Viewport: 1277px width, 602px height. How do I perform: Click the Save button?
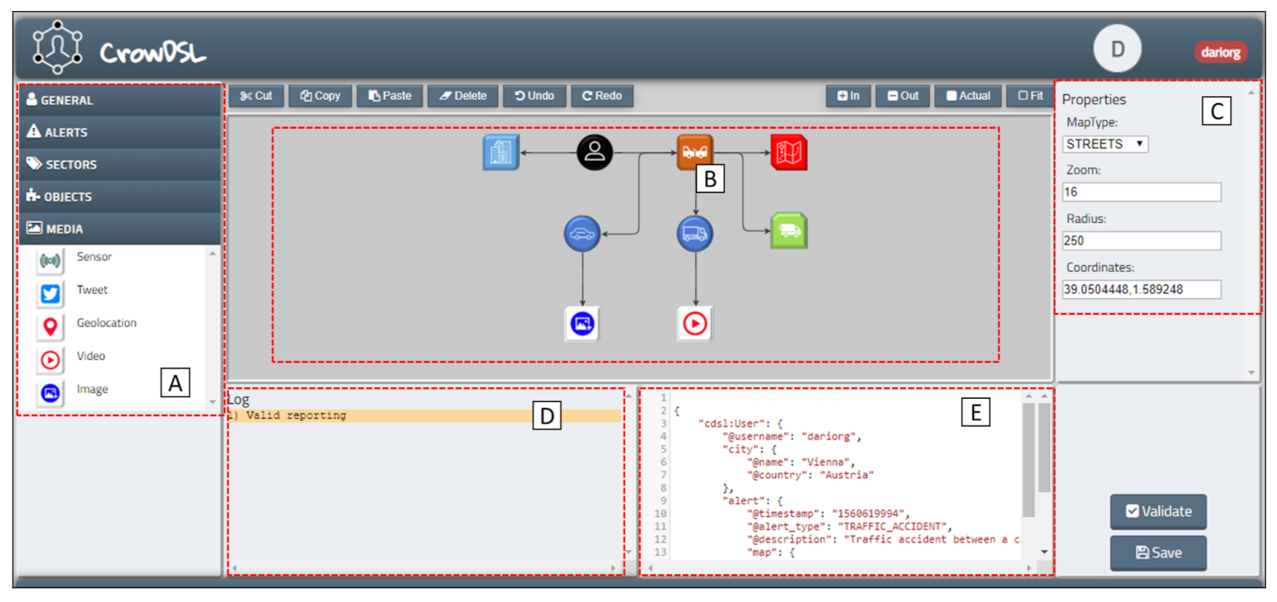[1157, 553]
